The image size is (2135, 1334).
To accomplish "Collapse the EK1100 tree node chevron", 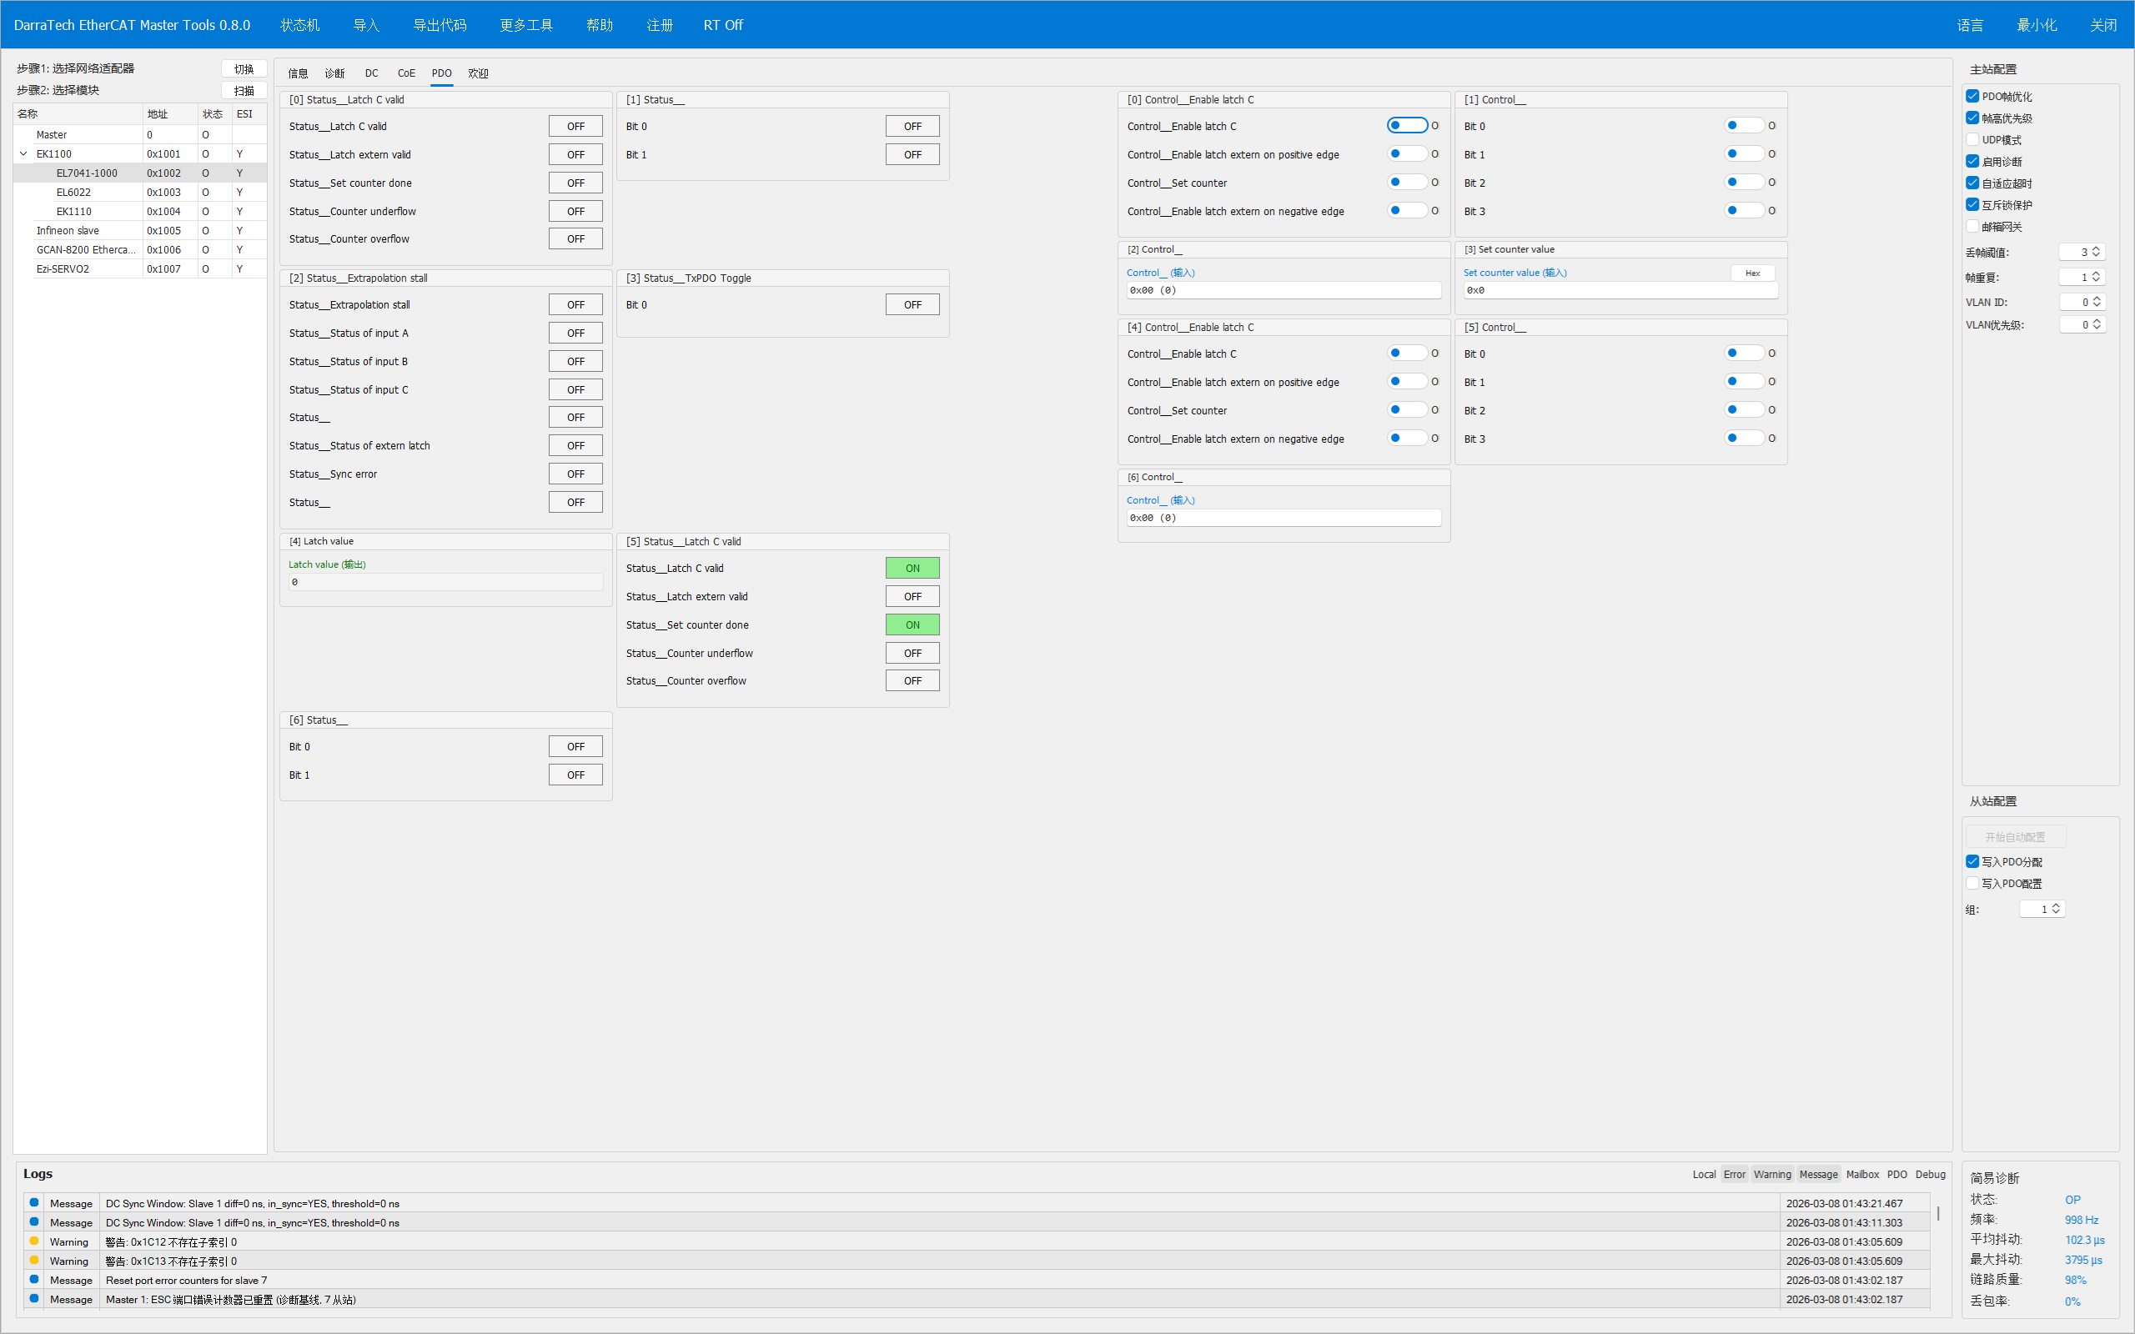I will 24,153.
